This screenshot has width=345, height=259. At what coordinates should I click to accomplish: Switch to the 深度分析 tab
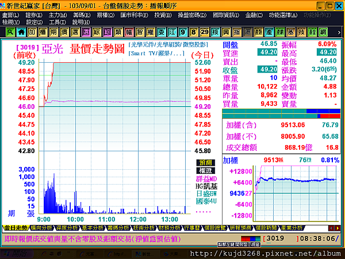point(67,228)
